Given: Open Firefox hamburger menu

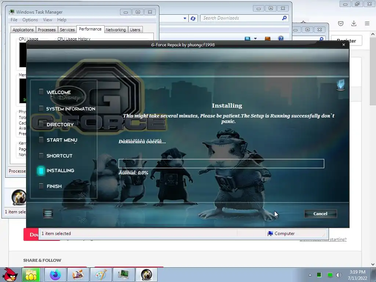Looking at the screenshot, I should pyautogui.click(x=367, y=23).
